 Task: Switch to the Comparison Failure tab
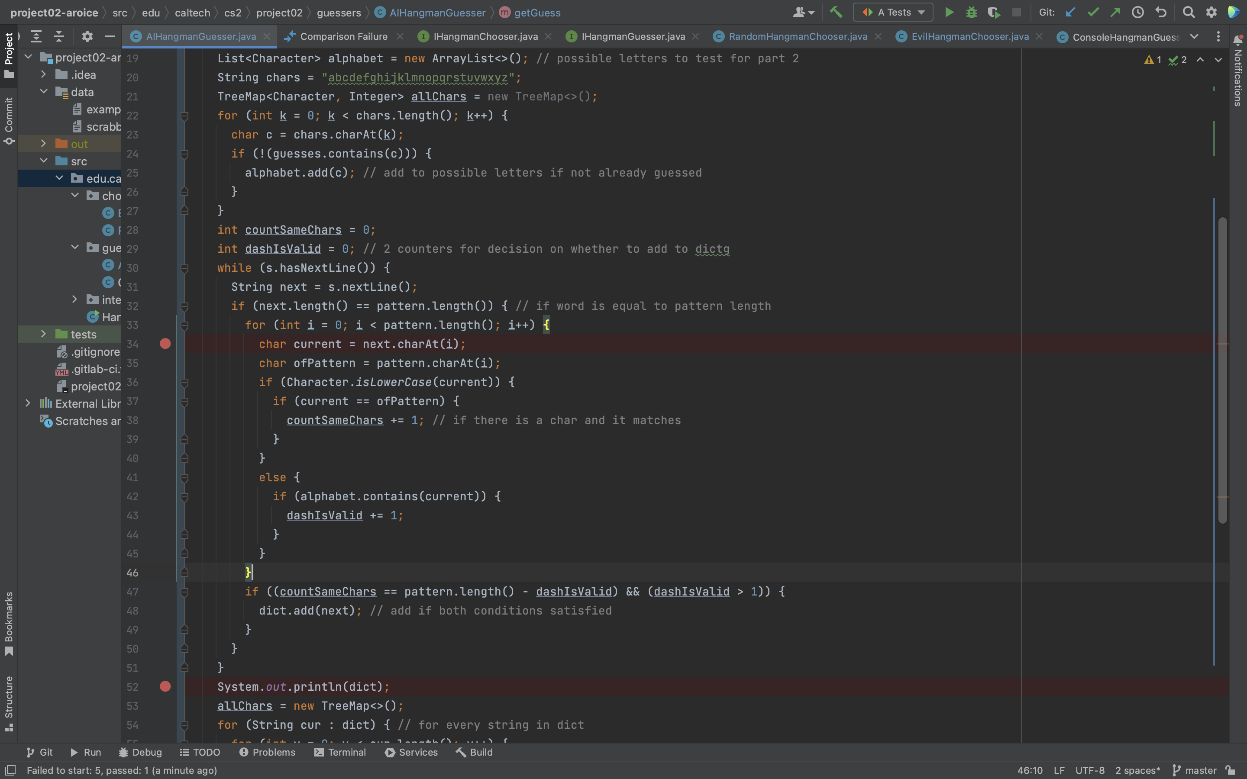pos(343,37)
